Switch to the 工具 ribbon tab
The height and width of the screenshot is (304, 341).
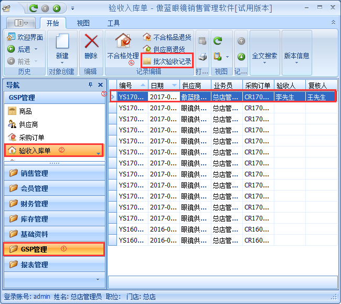(x=113, y=23)
